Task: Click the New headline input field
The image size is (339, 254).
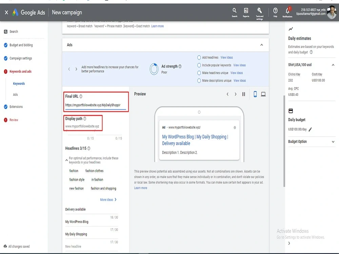Action: click(92, 247)
